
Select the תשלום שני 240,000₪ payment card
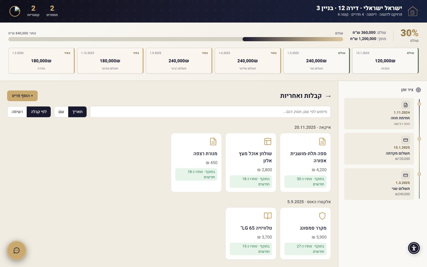(317, 61)
